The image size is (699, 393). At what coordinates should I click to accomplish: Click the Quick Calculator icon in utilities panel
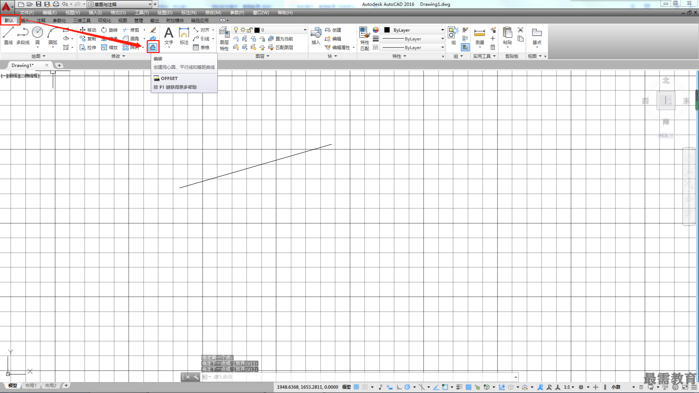tap(493, 47)
